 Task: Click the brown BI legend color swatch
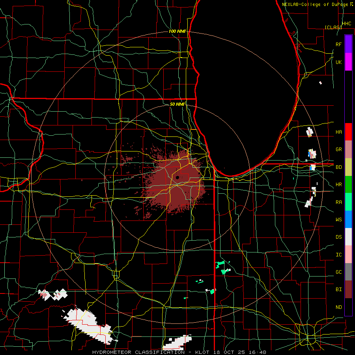348,290
